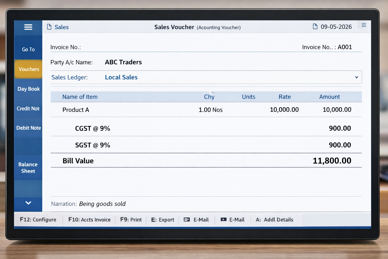Open the hamburger menu at top right
This screenshot has height=259, width=388.
coord(363,25)
